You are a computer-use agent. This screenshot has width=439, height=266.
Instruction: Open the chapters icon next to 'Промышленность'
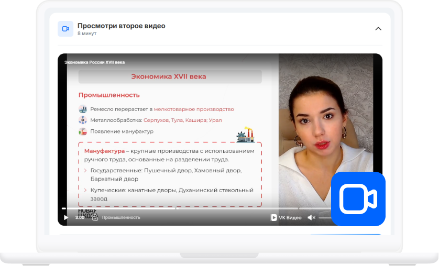(95, 217)
